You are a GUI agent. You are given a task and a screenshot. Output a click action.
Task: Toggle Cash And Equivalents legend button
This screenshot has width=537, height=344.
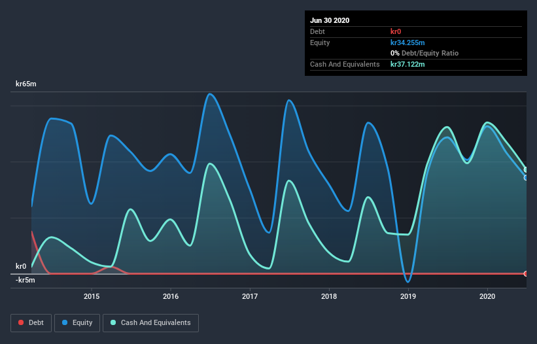click(x=150, y=323)
